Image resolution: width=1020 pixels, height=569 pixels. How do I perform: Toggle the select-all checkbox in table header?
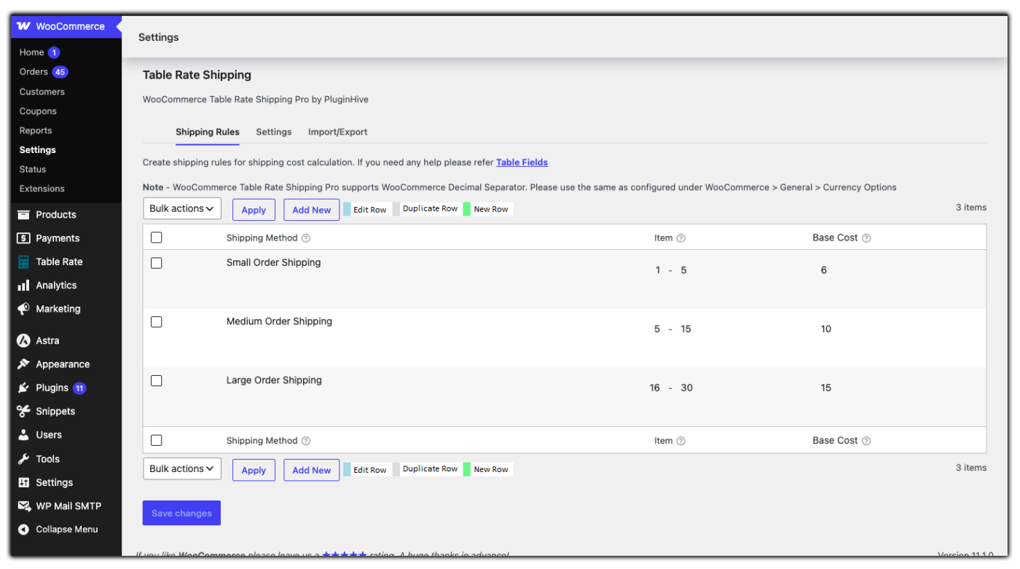(157, 238)
